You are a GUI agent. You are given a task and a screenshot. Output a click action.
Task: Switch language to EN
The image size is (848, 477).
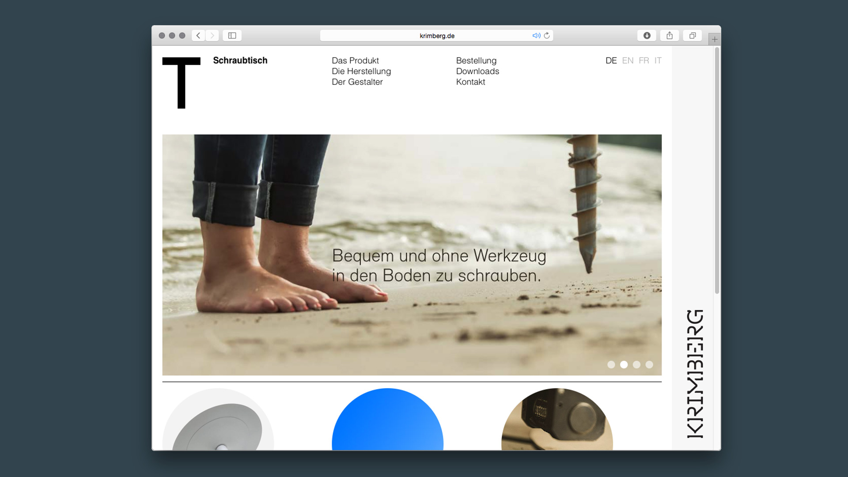[x=628, y=61]
